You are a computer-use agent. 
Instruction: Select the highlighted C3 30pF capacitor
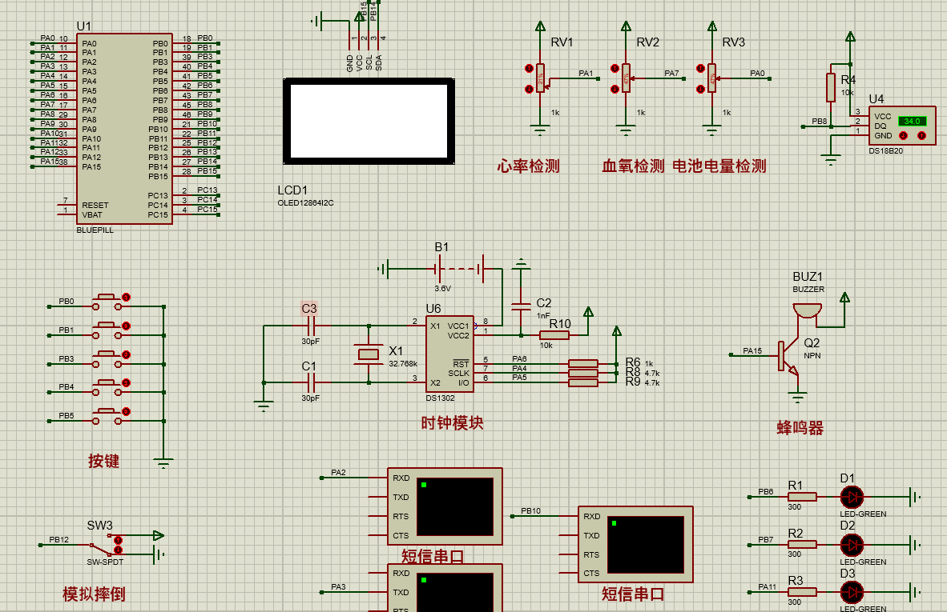pos(311,326)
